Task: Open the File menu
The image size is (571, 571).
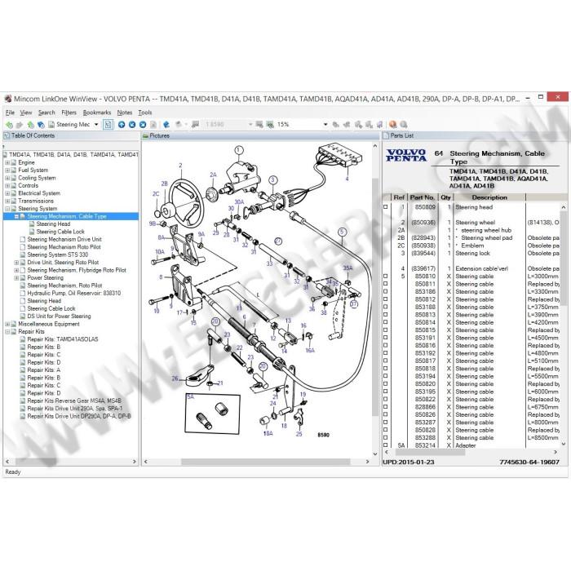Action: (10, 113)
